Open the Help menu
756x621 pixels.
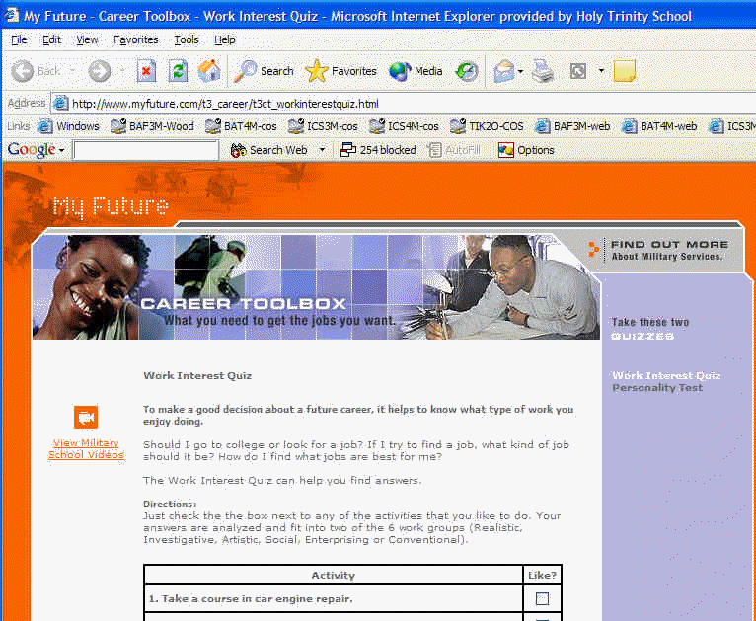click(225, 39)
